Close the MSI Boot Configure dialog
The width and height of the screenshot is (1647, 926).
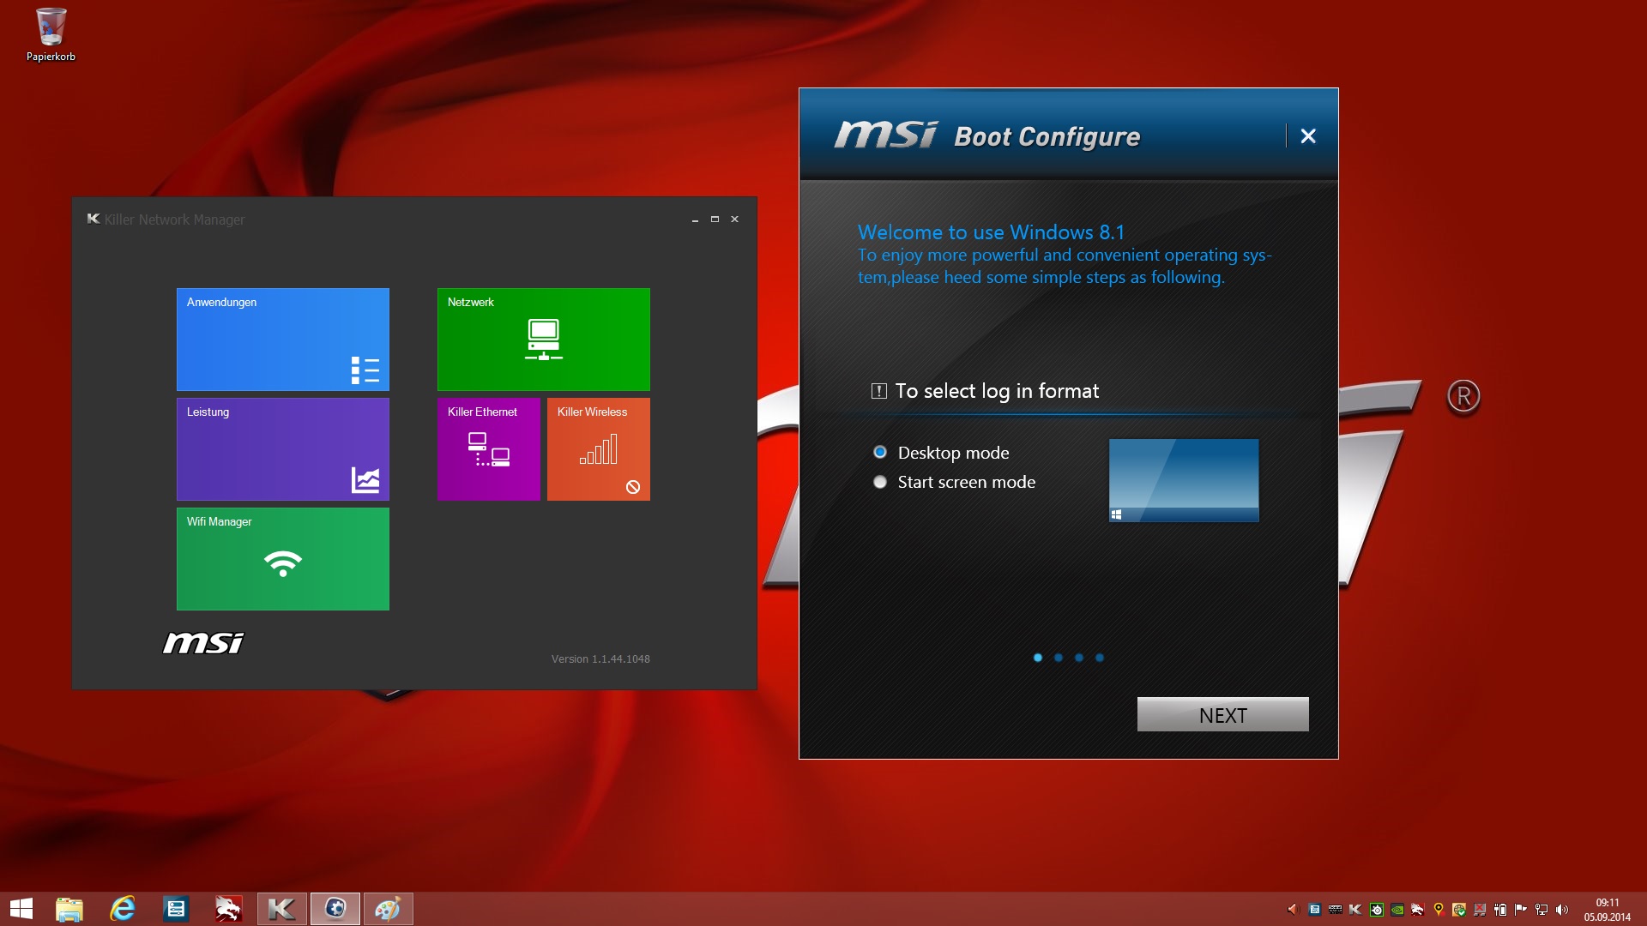click(1308, 135)
